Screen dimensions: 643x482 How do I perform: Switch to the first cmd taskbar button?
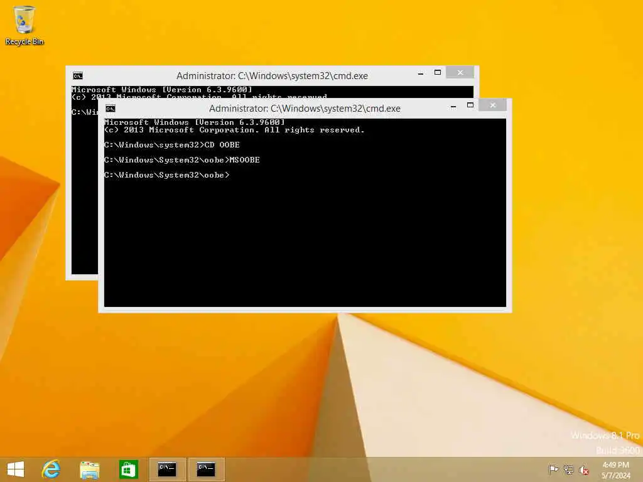pos(167,469)
